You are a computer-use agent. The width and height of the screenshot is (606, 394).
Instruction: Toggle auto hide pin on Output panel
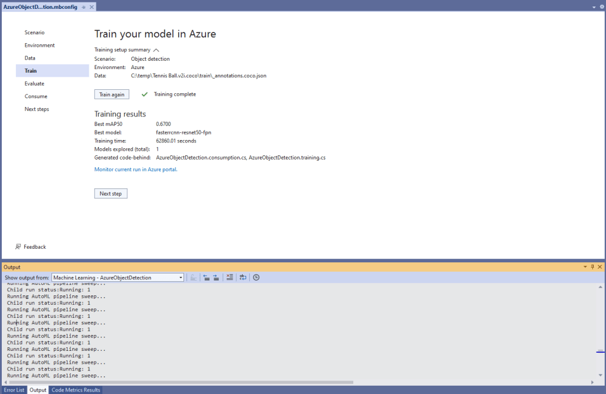pos(592,267)
